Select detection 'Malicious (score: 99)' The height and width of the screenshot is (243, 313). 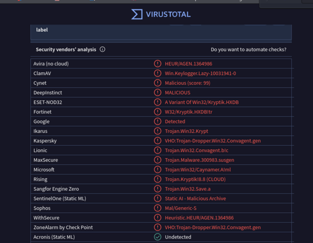coord(187,83)
